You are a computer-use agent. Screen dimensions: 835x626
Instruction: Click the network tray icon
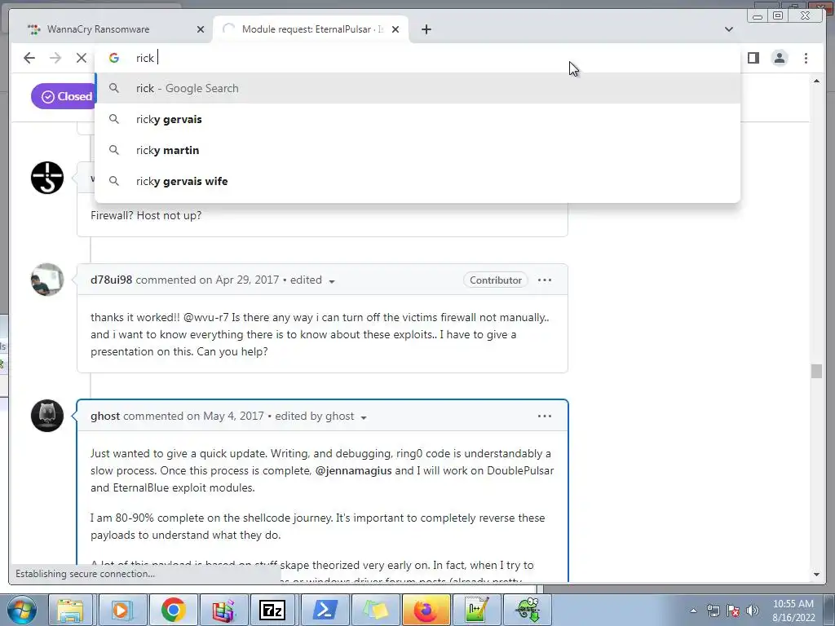pos(713,611)
